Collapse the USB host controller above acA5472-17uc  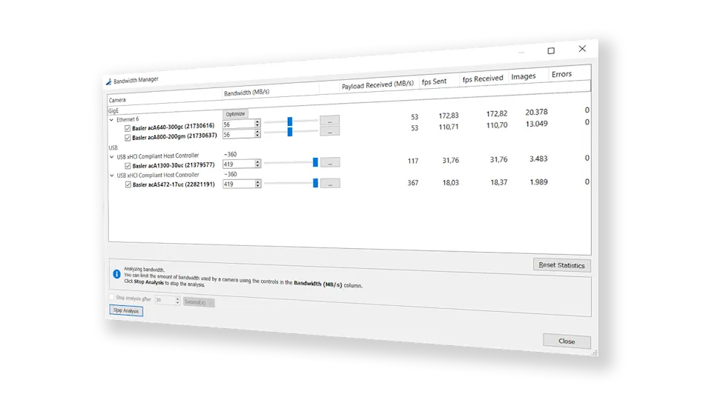click(x=112, y=176)
